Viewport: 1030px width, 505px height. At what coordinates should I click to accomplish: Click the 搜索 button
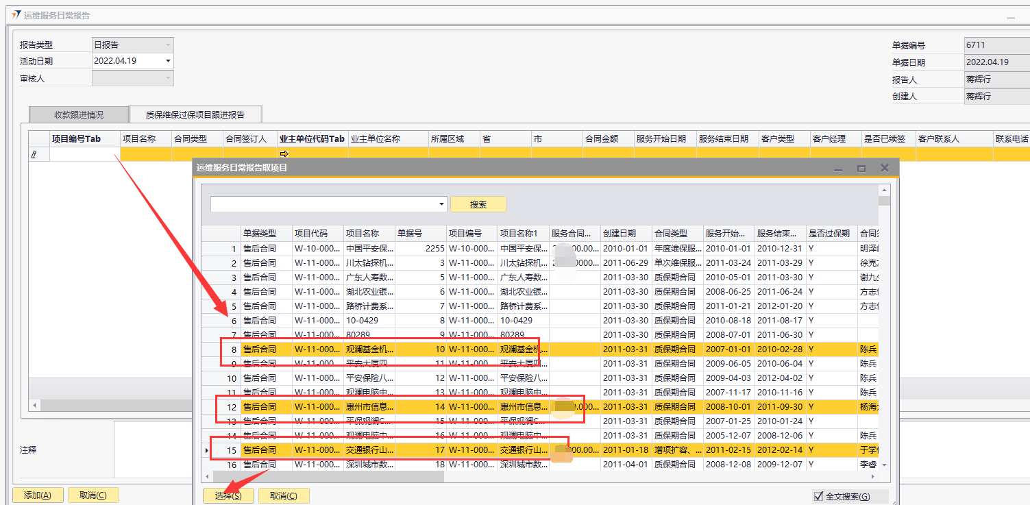(478, 204)
